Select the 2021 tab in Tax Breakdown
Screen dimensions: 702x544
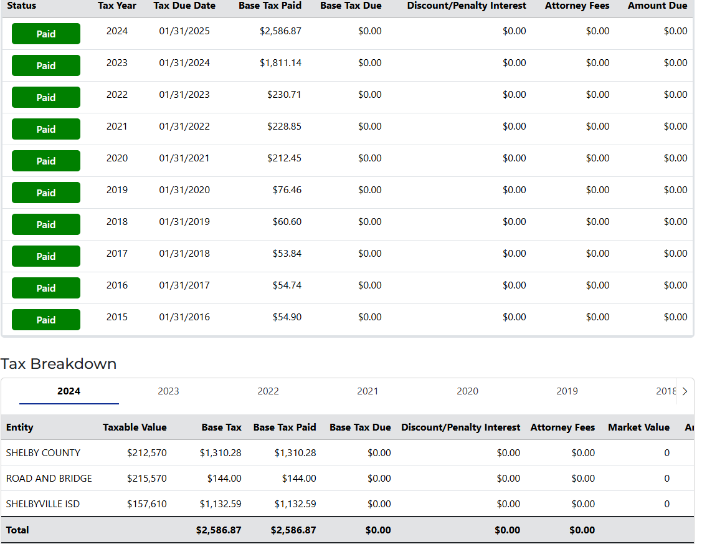tap(368, 391)
